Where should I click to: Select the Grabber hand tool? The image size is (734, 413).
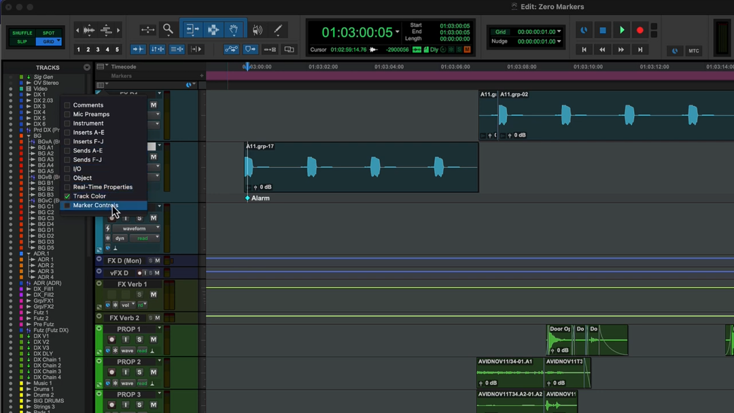(x=233, y=30)
